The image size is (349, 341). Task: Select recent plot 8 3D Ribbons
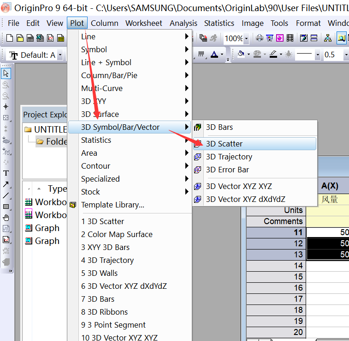[130, 312]
